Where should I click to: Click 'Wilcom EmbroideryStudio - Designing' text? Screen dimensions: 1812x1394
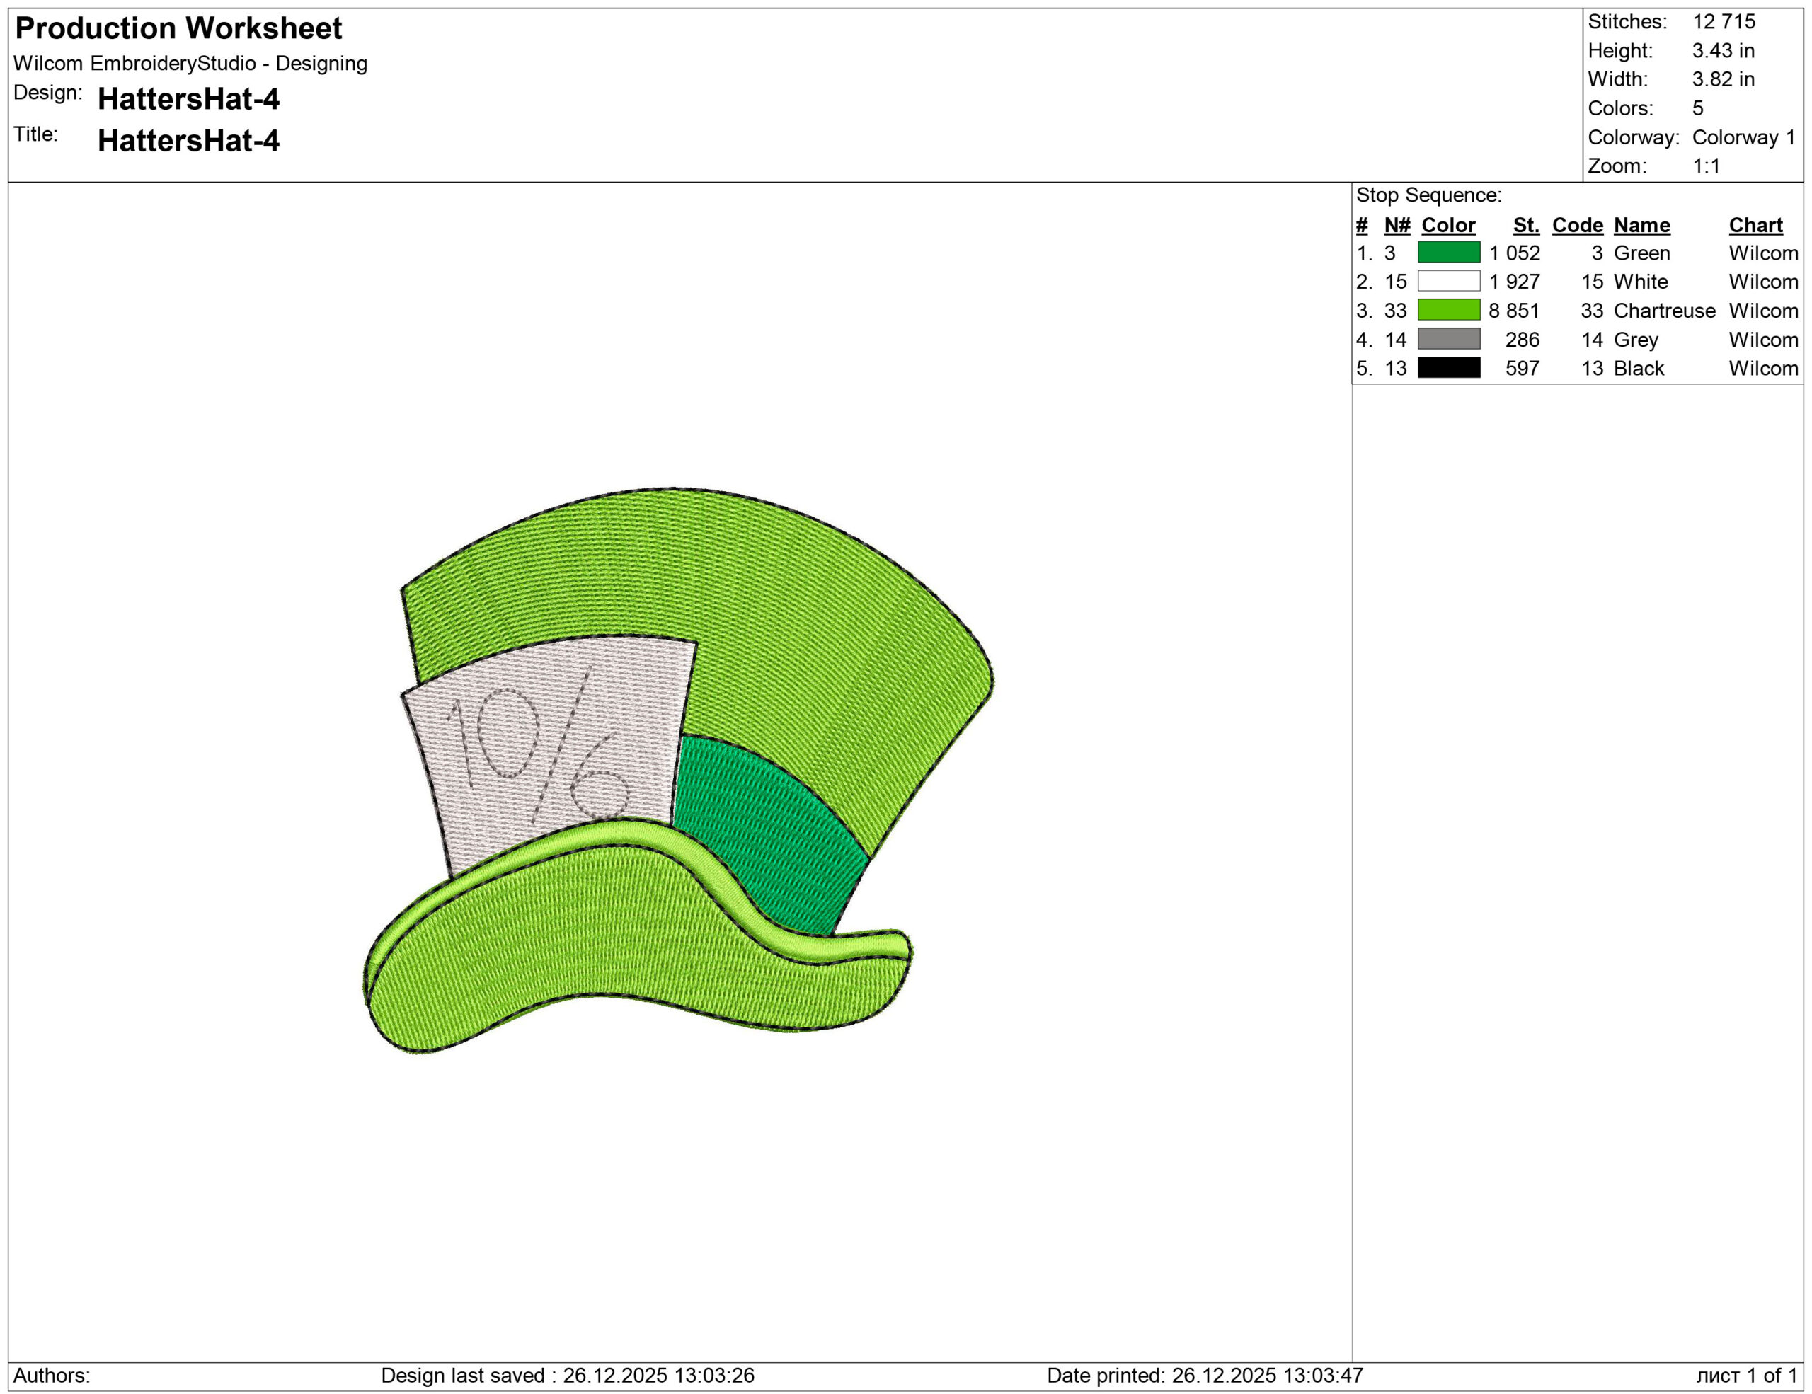190,64
